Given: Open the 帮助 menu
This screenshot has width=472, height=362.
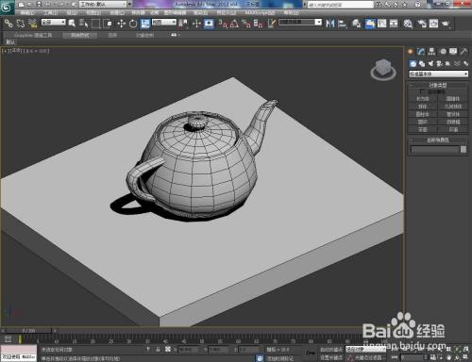Looking at the screenshot, I should pos(291,12).
